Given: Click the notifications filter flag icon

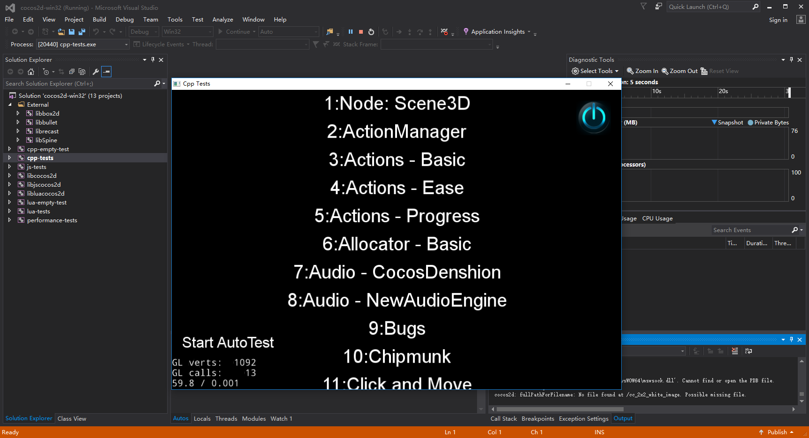Looking at the screenshot, I should pos(644,7).
